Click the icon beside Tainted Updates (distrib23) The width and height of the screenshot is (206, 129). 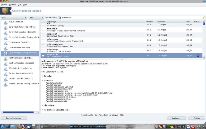[x=5, y=79]
